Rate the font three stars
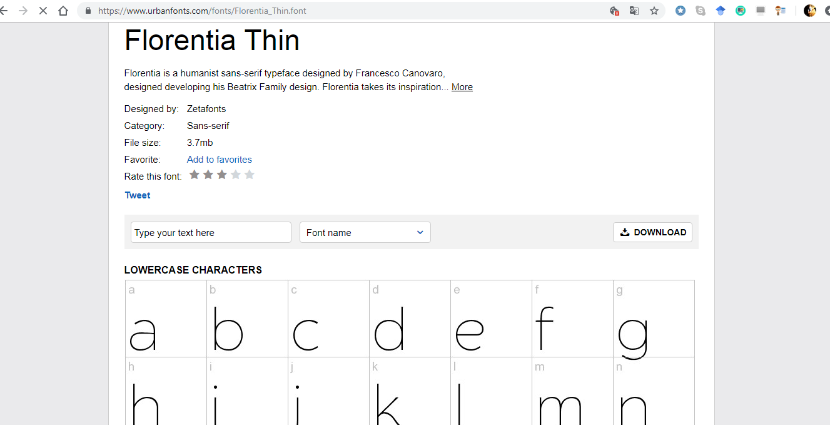Screen dimensions: 830x425 222,175
